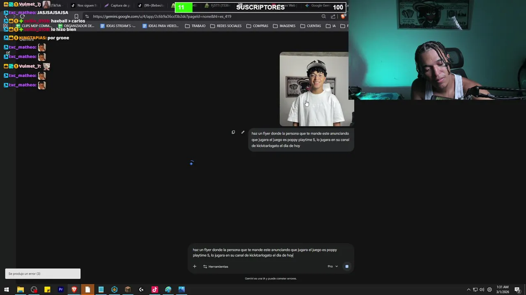
Task: Open the IDEAS STREAM'S bookmark
Action: point(118,26)
